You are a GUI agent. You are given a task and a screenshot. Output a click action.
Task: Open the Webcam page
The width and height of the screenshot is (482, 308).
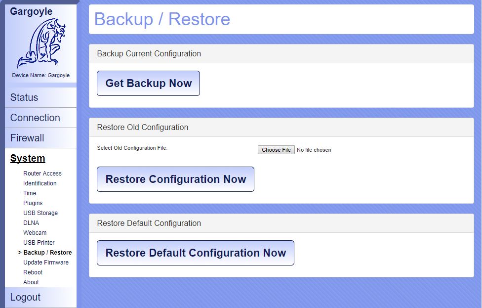[35, 233]
